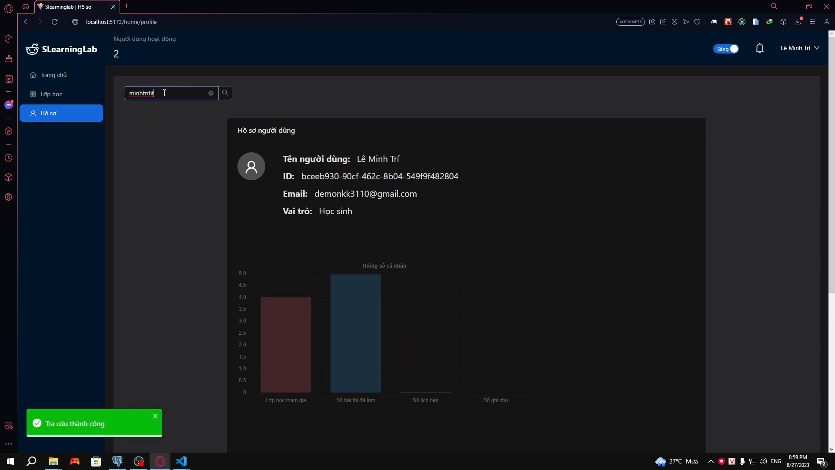The width and height of the screenshot is (835, 470).
Task: Select the Hồ sơ menu item
Action: tap(61, 113)
